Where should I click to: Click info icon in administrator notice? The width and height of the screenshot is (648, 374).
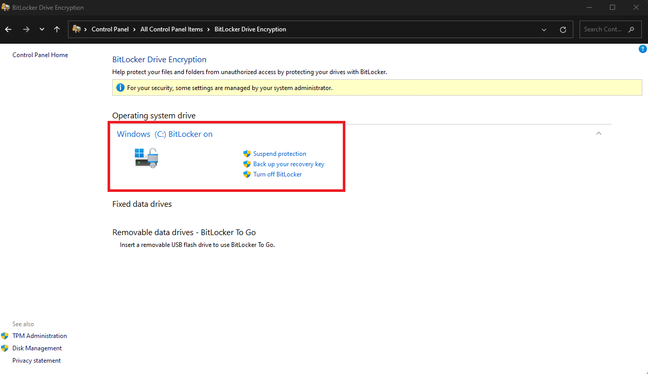tap(120, 87)
